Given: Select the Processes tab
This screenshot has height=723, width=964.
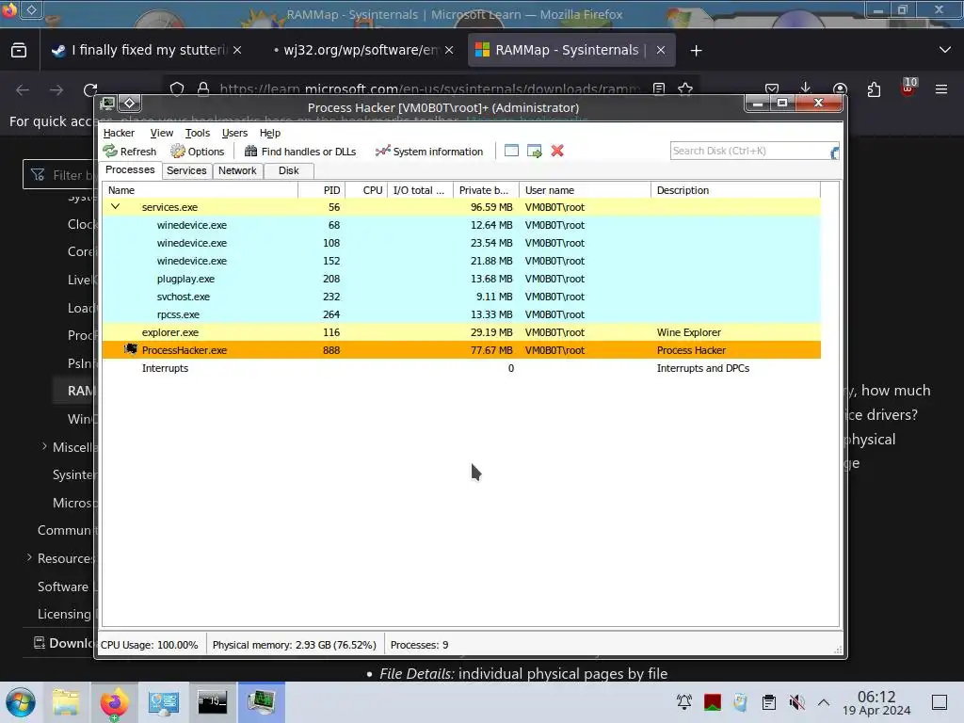Looking at the screenshot, I should coord(130,169).
